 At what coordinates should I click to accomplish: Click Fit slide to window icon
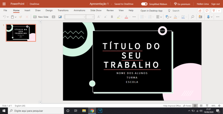tap(219, 106)
